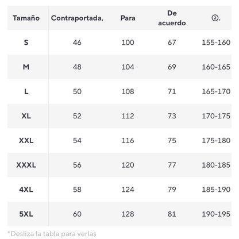Choose the 5XL size label

point(26,214)
